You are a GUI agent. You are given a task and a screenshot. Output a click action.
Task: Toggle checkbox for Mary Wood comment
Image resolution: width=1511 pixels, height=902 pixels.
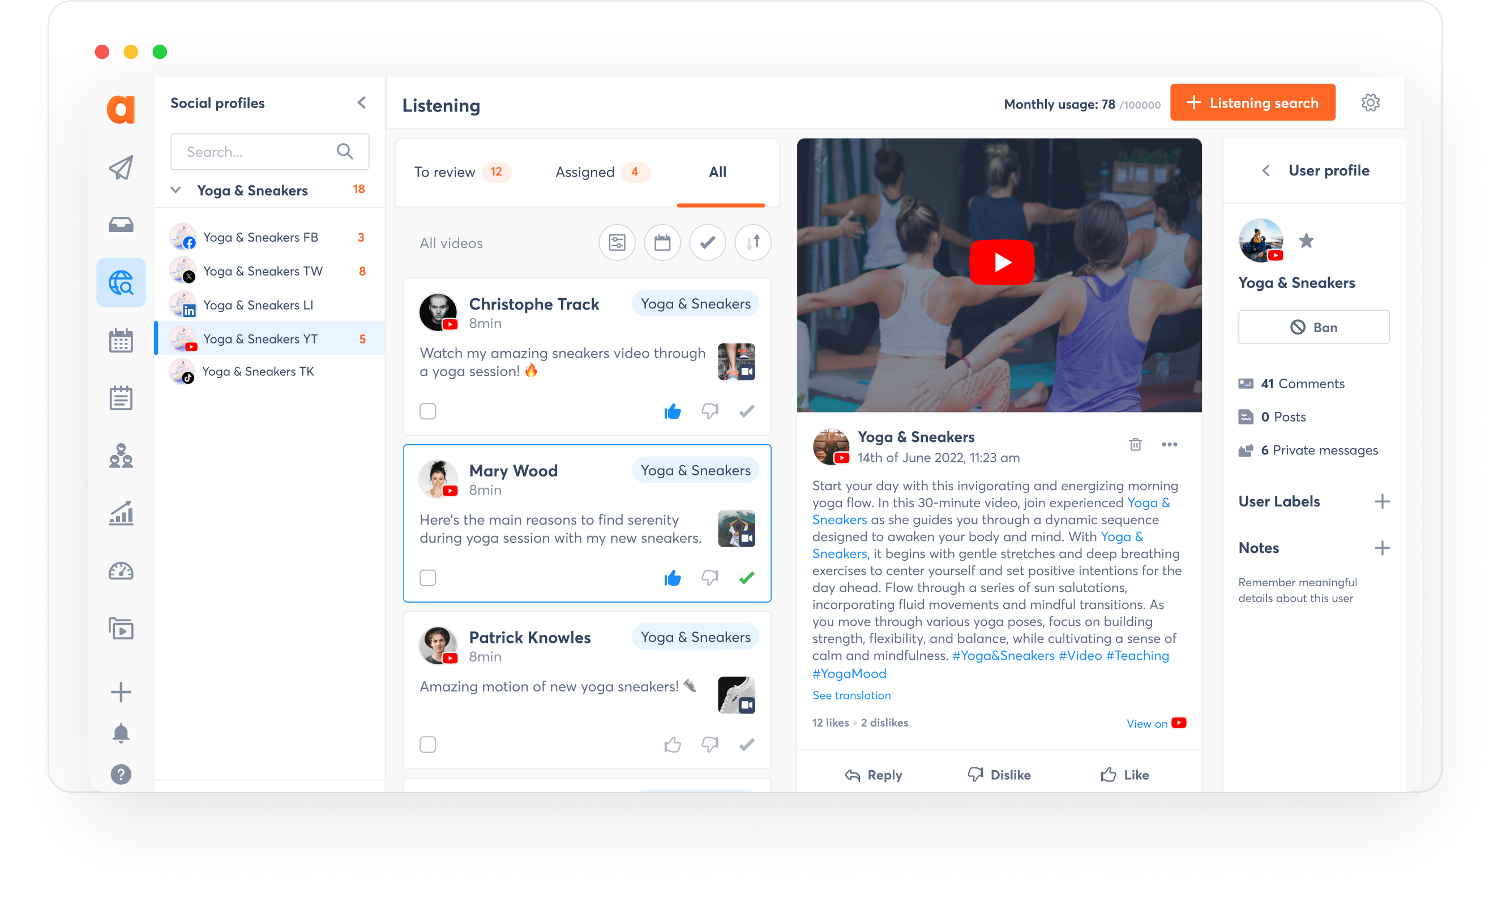[x=427, y=578]
